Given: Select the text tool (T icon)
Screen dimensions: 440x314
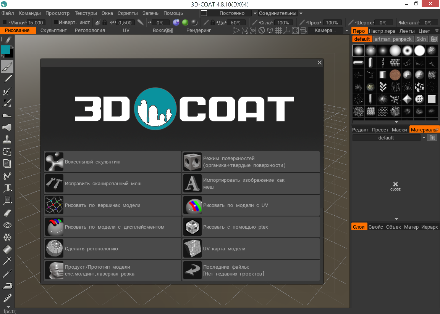Looking at the screenshot, I should [8, 188].
